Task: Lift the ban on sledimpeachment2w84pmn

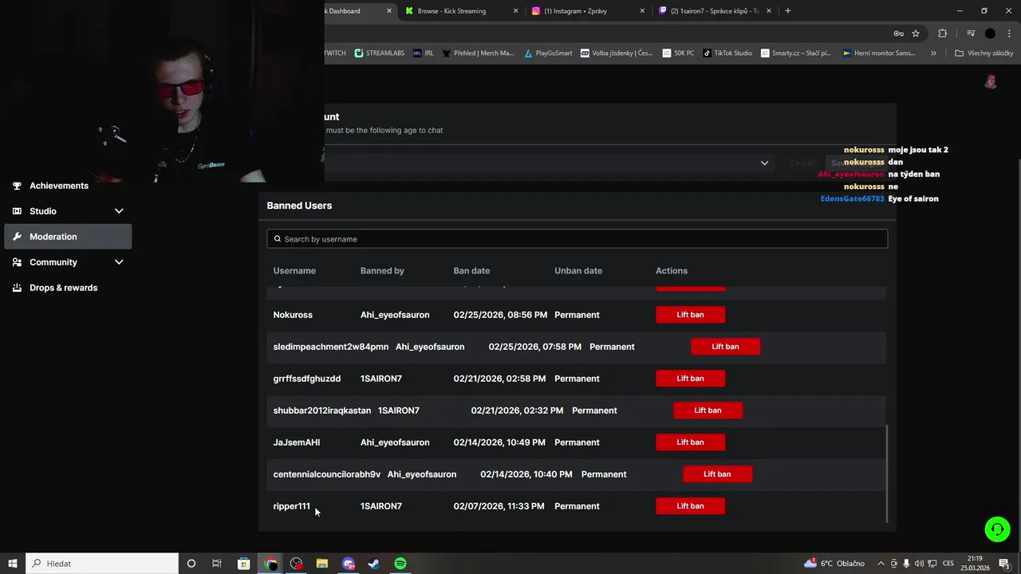Action: point(726,347)
